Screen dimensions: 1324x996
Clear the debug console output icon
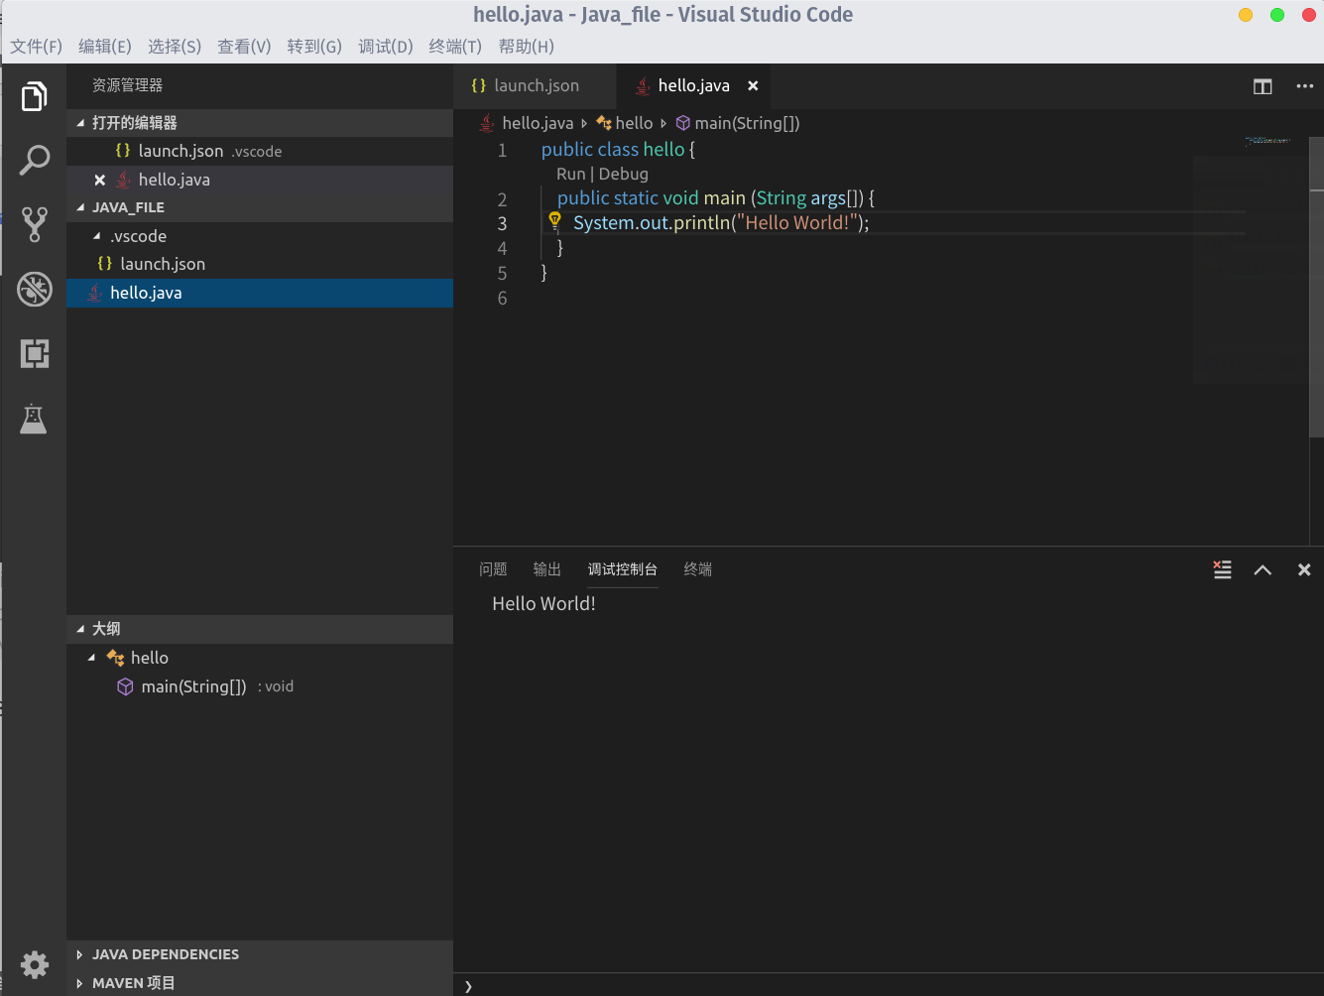tap(1222, 569)
